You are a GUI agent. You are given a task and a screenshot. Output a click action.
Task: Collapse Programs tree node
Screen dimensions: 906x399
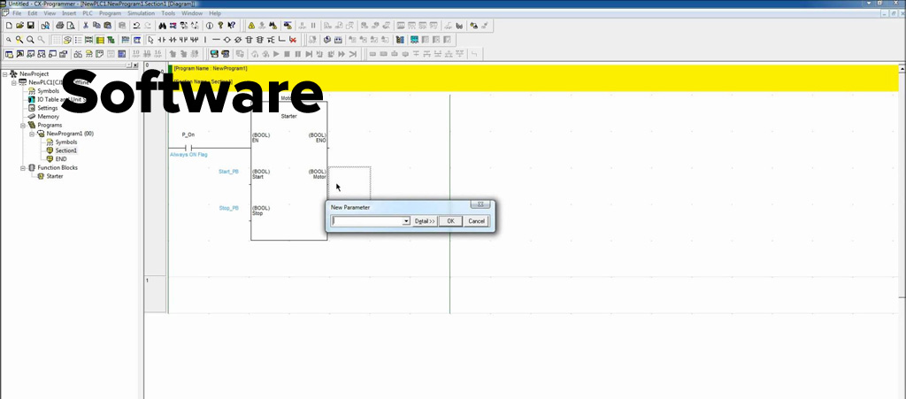coord(23,126)
